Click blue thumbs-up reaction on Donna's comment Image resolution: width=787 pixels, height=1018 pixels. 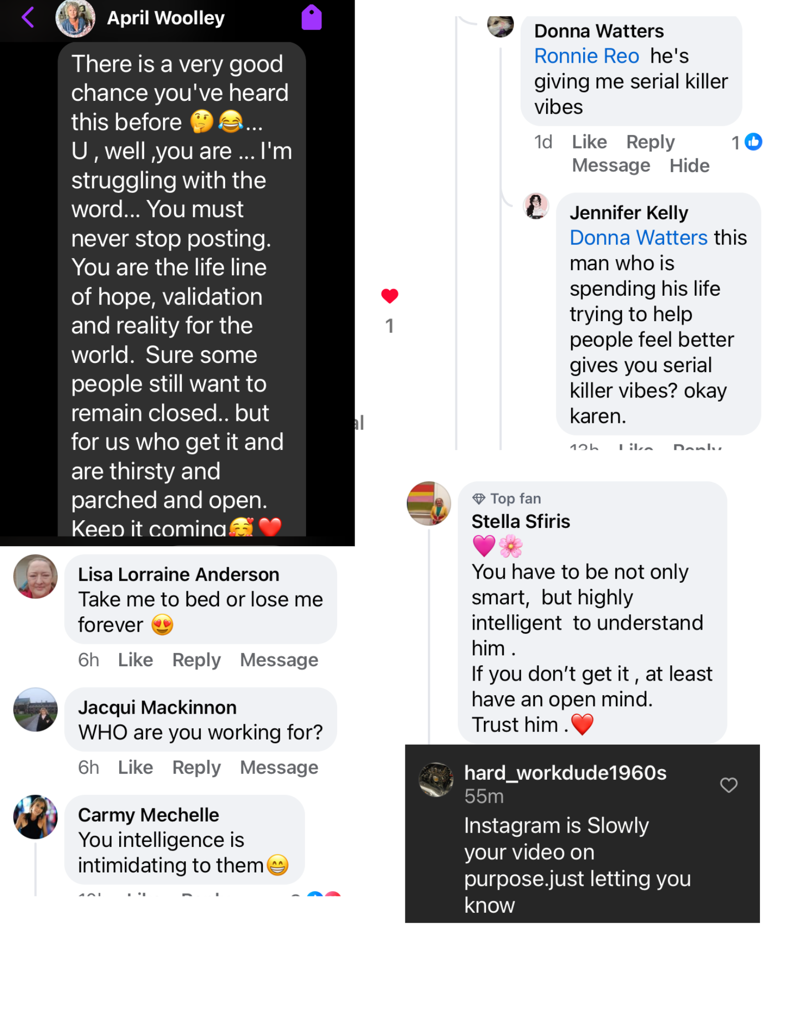[x=753, y=142]
